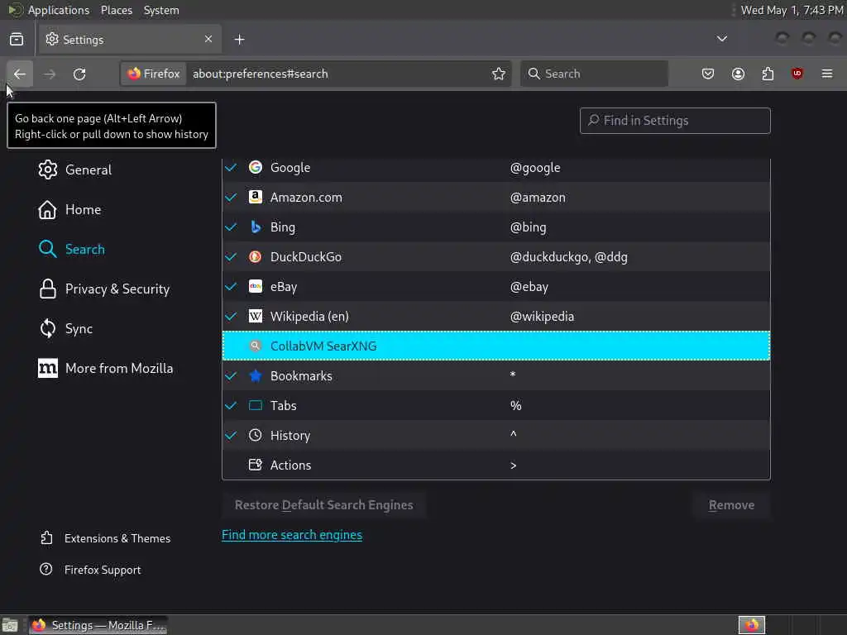Select the @wikipedia keyword cell
This screenshot has height=635, width=847.
click(542, 317)
